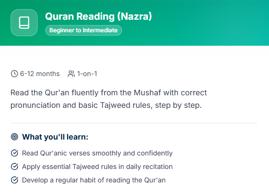Viewport: 269px width, 193px height.
Task: Click Develop a regular habit of reading item
Action: [94, 180]
